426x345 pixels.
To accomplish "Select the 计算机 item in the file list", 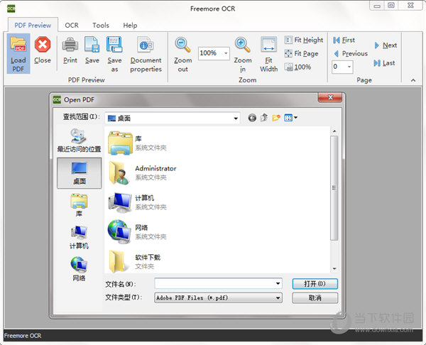I will [x=138, y=202].
